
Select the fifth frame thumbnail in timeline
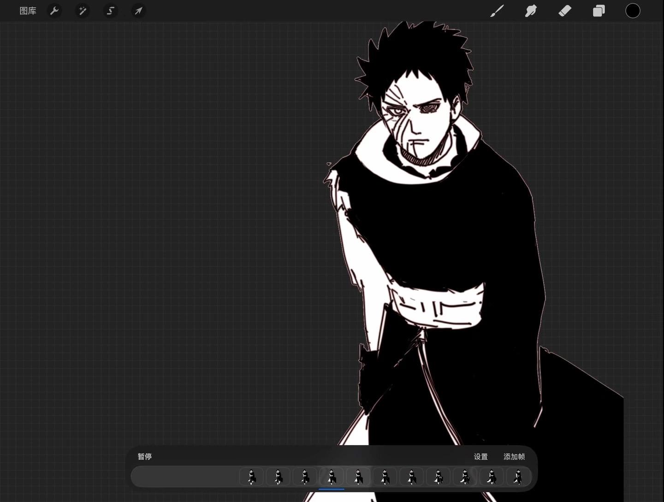[358, 477]
